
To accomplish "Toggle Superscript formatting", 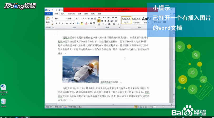I will (x=73, y=23).
